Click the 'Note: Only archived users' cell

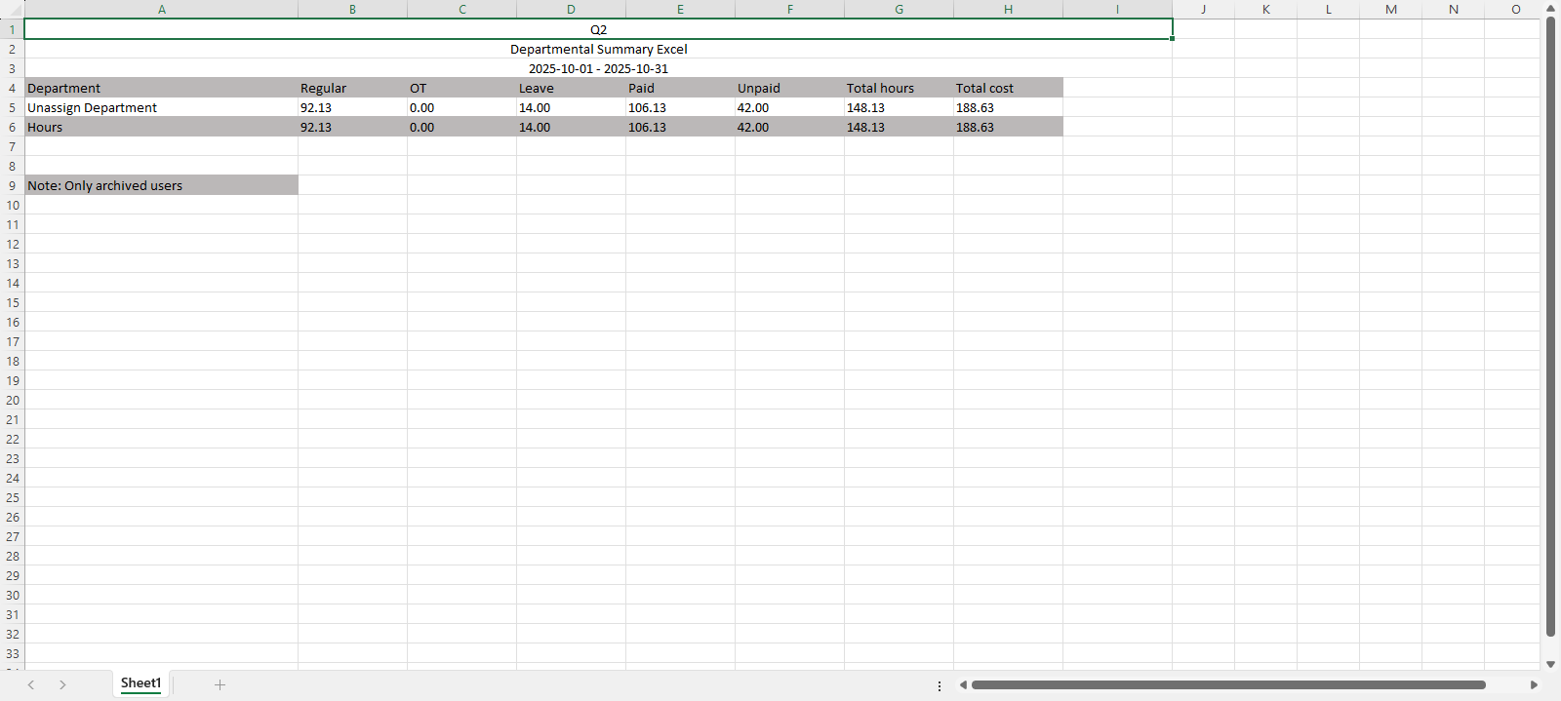161,185
